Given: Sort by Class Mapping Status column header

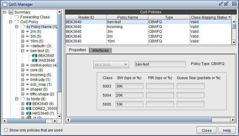Looking at the screenshot, I should pyautogui.click(x=210, y=17).
